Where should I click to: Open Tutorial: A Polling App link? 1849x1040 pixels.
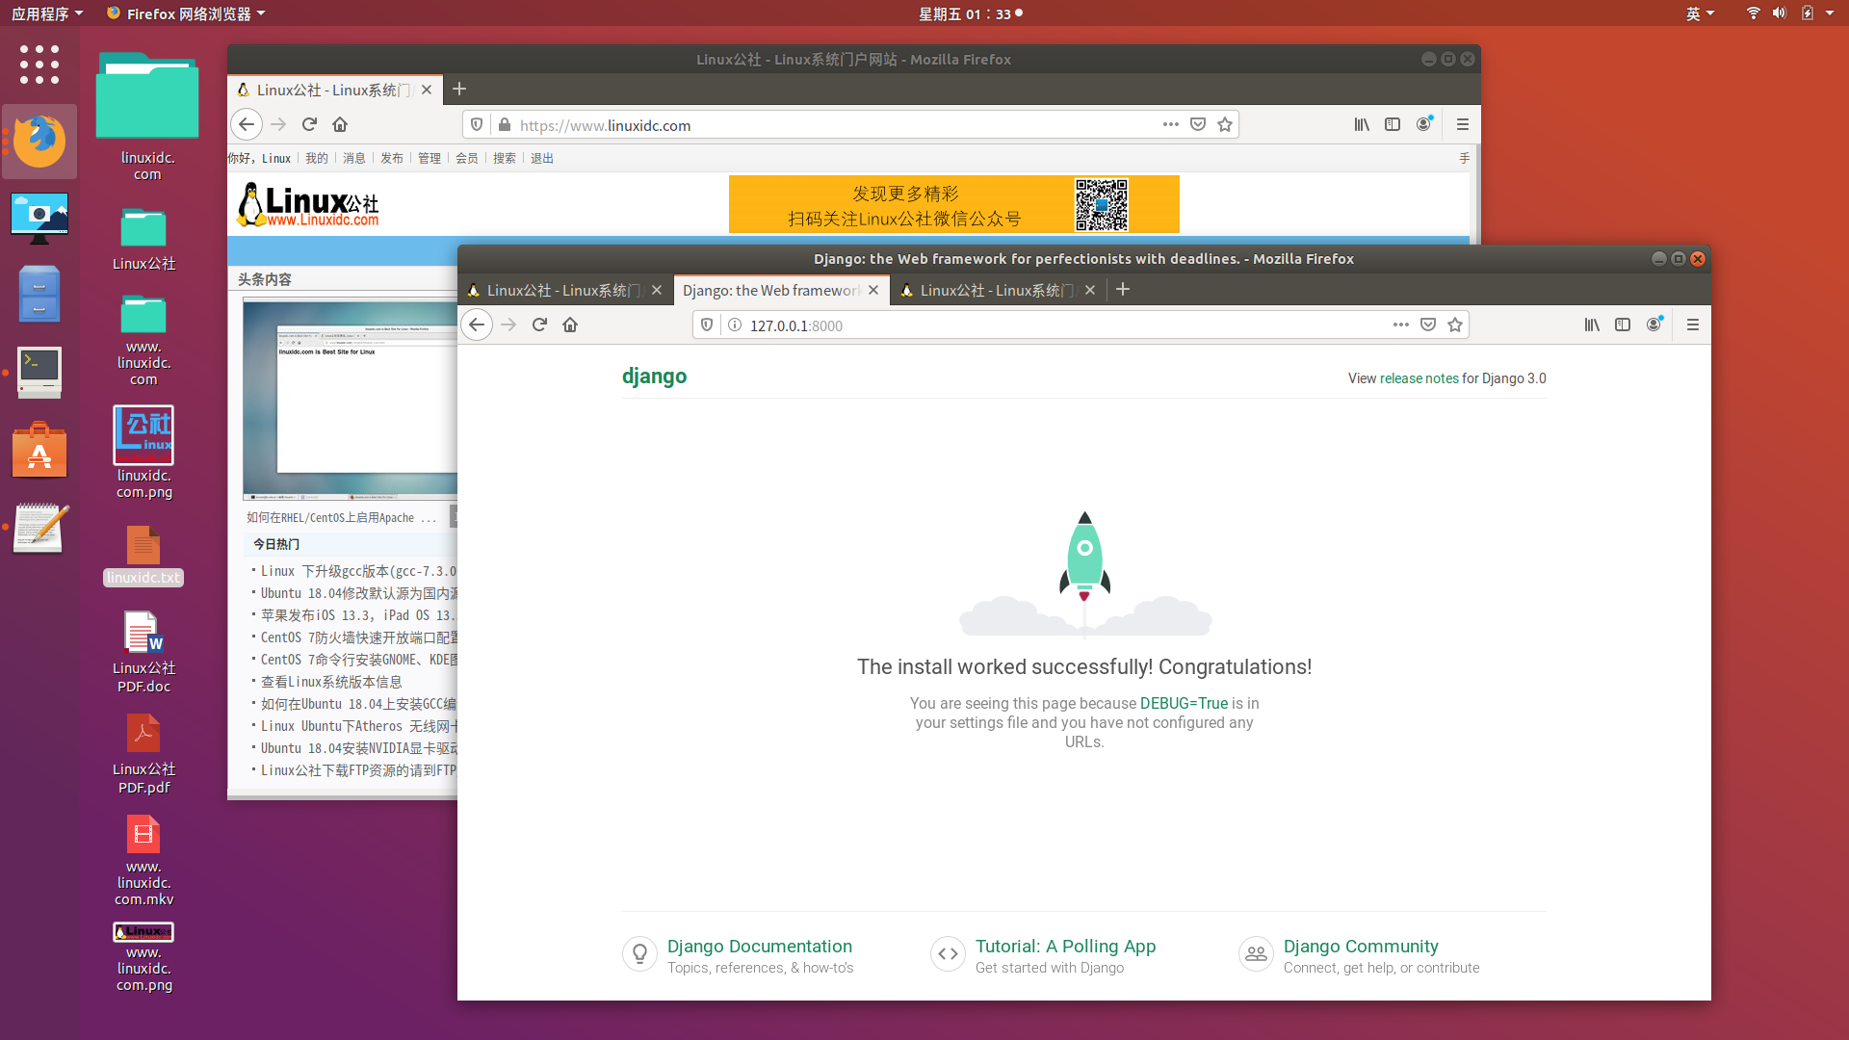click(x=1065, y=947)
